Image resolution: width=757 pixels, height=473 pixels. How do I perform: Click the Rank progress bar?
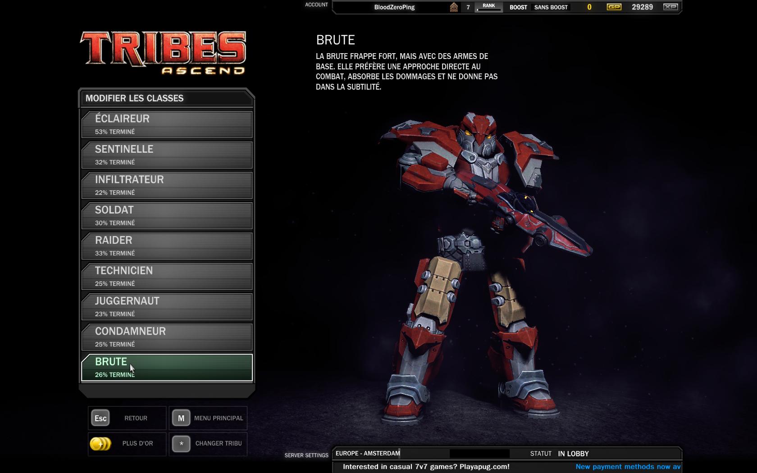[489, 10]
